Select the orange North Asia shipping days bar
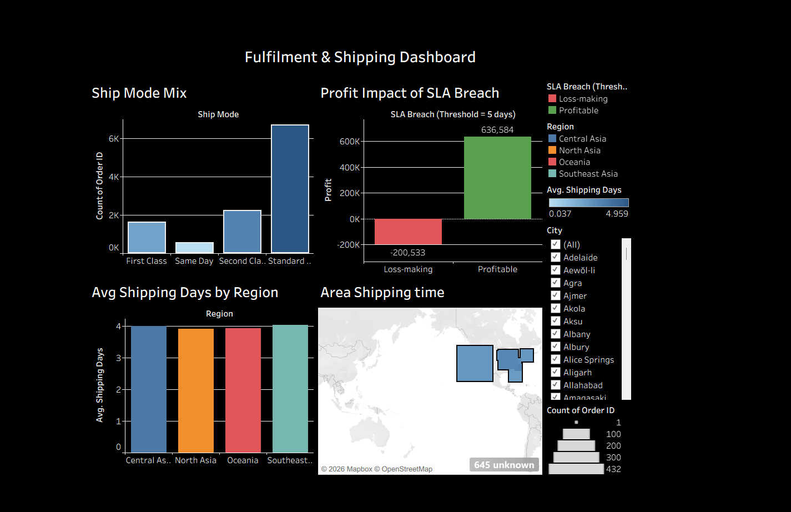Image resolution: width=791 pixels, height=512 pixels. point(196,390)
